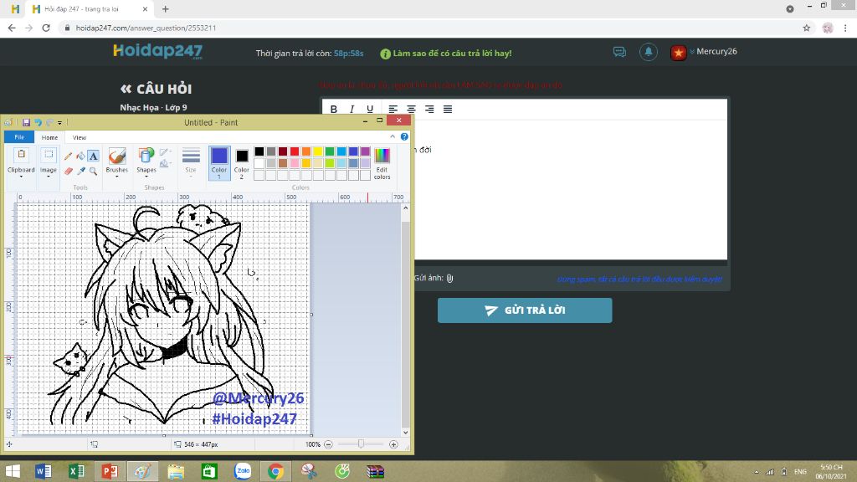The width and height of the screenshot is (857, 482).
Task: Click the Shapes gallery icon
Action: [146, 156]
